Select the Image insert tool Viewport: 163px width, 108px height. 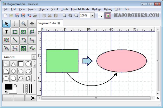tap(23, 48)
